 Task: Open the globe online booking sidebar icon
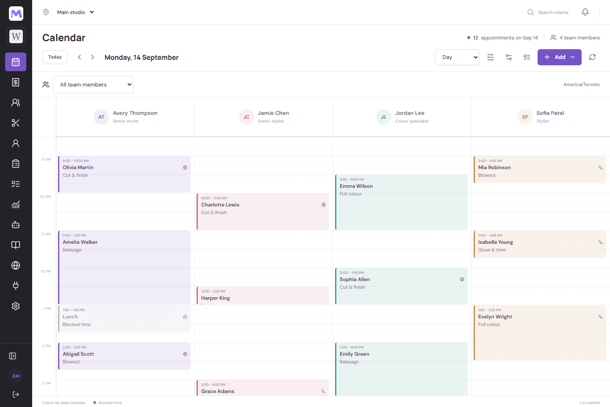tap(16, 265)
